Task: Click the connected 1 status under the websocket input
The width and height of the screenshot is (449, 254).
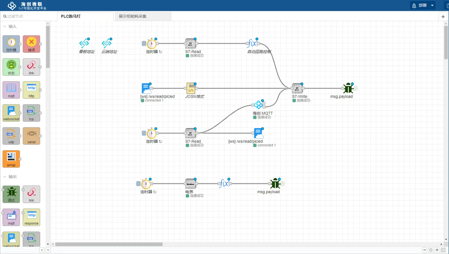Action: [152, 100]
